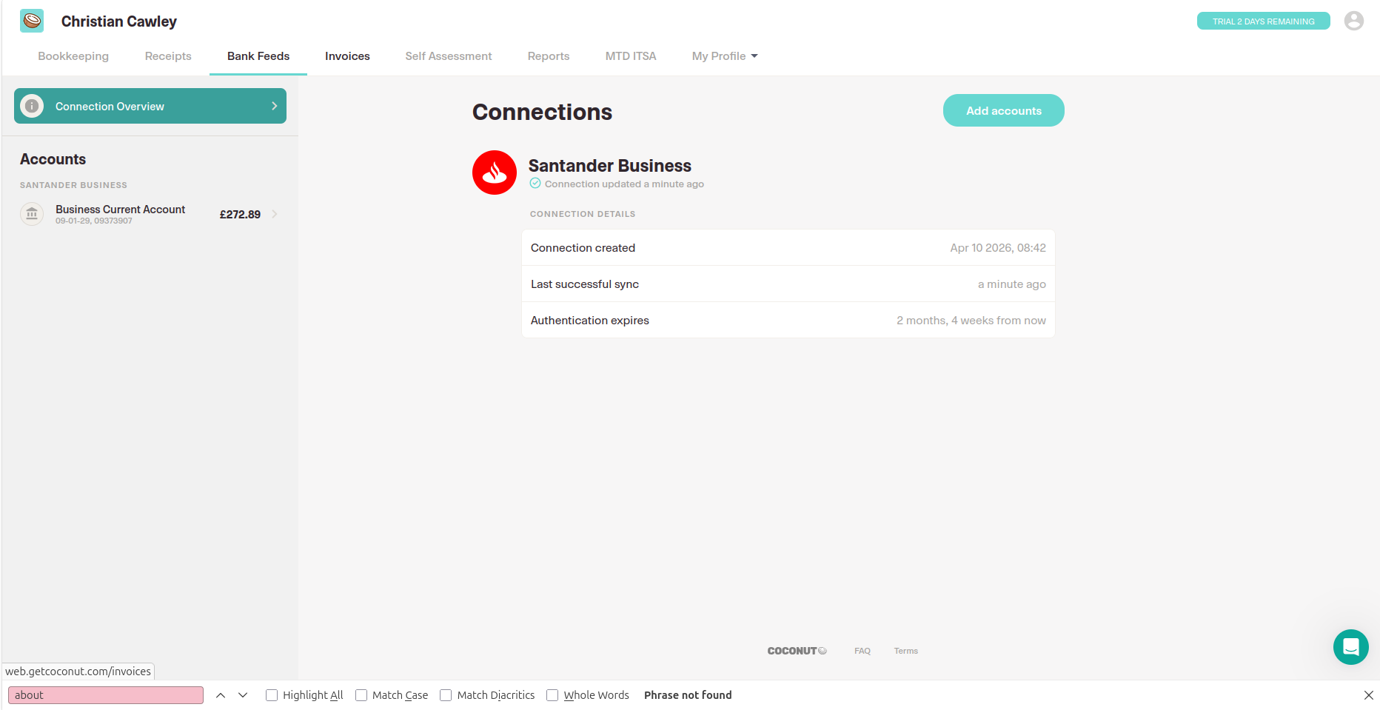The image size is (1380, 710).
Task: Toggle the Whole Words checkbox
Action: click(552, 694)
